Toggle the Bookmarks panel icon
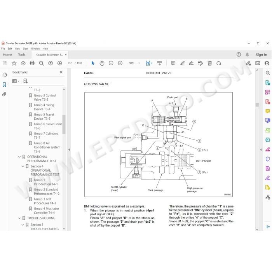 (x=4, y=85)
